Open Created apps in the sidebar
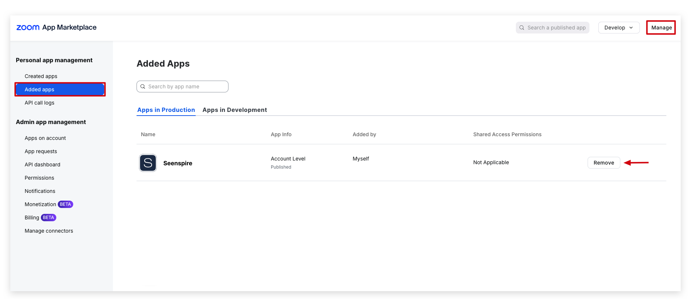Image resolution: width=691 pixels, height=307 pixels. coord(41,76)
